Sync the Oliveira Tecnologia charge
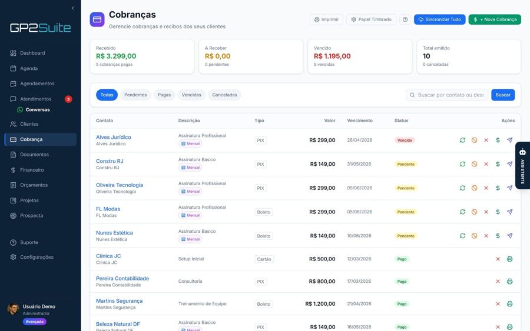 click(x=462, y=188)
